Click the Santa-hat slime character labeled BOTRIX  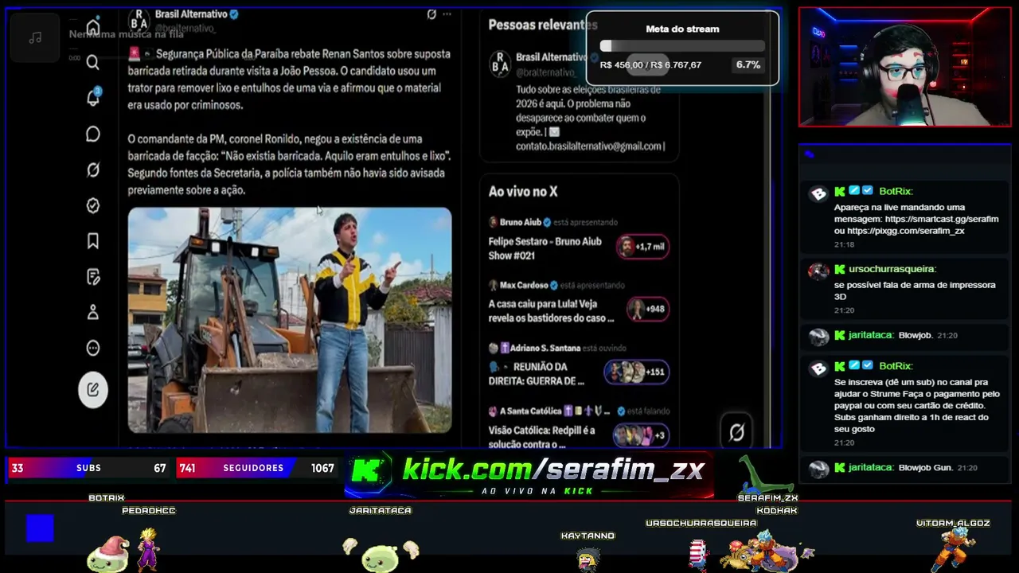point(108,555)
